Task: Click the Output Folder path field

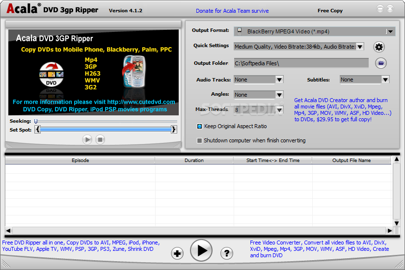Action: click(301, 63)
